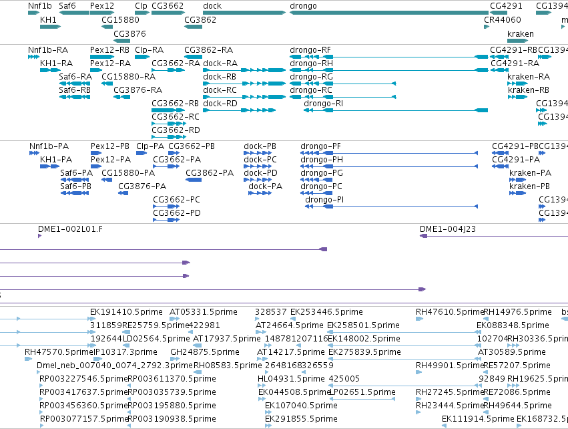The image size is (568, 429).
Task: Click the CG3662-RD transcript
Action: [x=169, y=137]
